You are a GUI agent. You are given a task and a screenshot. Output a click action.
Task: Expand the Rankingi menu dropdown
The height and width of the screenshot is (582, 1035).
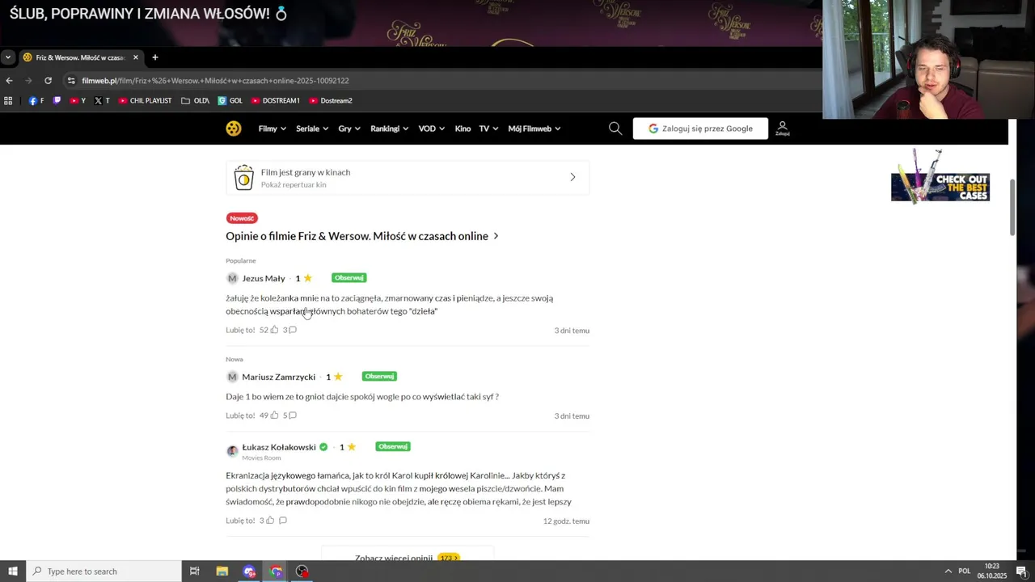[390, 129]
